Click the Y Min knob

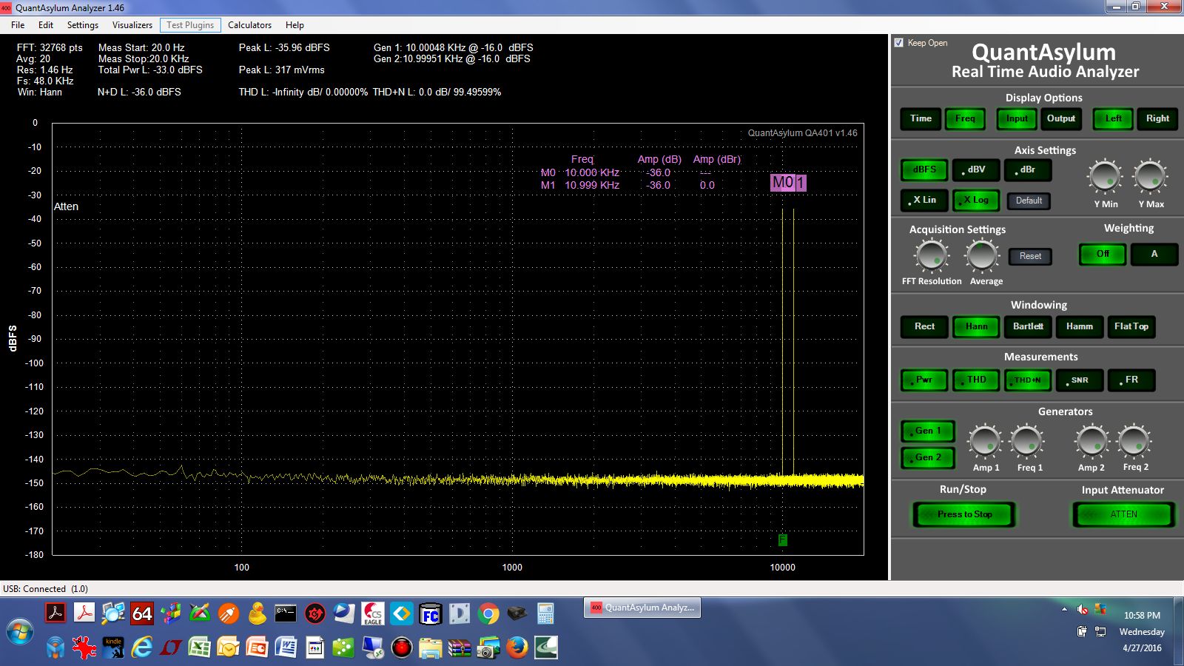pyautogui.click(x=1105, y=178)
